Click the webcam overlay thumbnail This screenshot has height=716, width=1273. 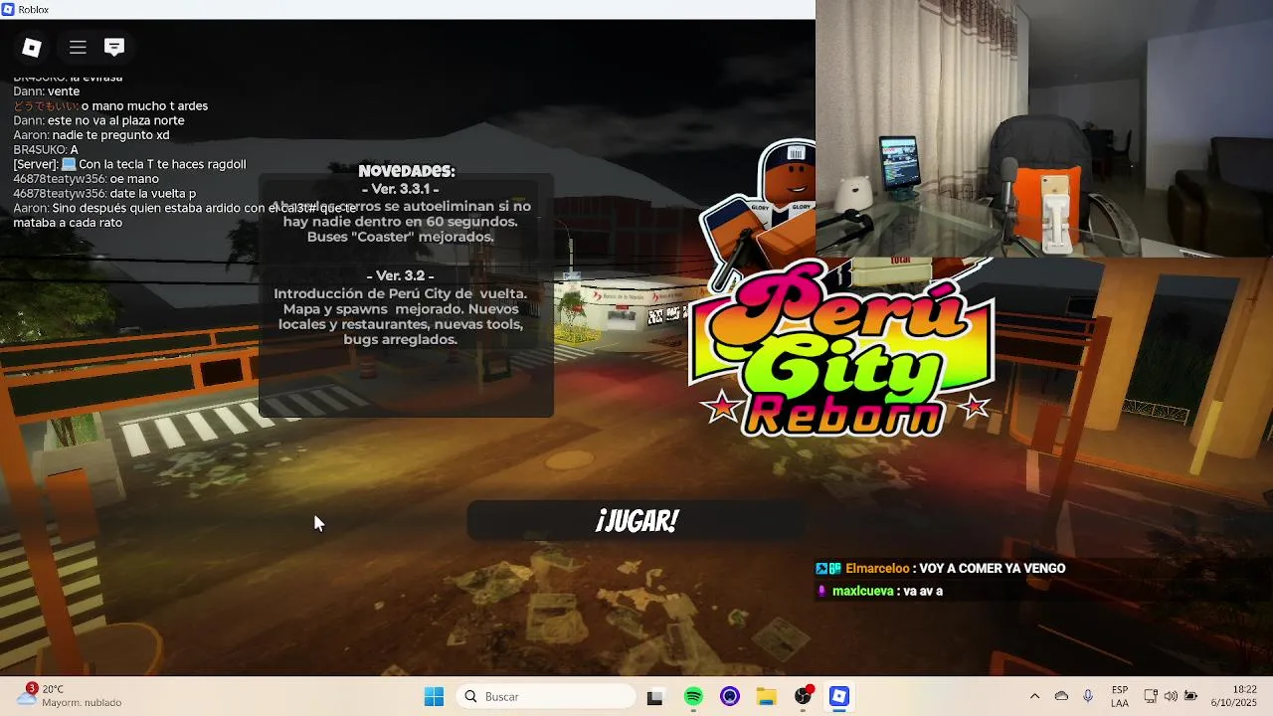[1044, 128]
